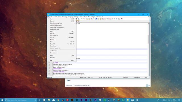Screen dimensions: 182x102
Task: Open the Function List toolbar icon
Action: [103, 19]
